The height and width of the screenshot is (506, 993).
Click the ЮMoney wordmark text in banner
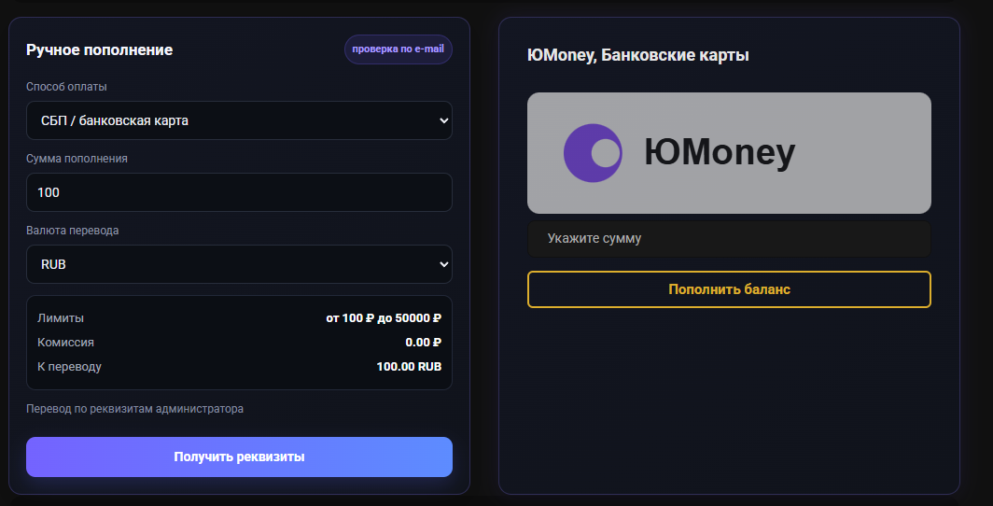(x=720, y=153)
